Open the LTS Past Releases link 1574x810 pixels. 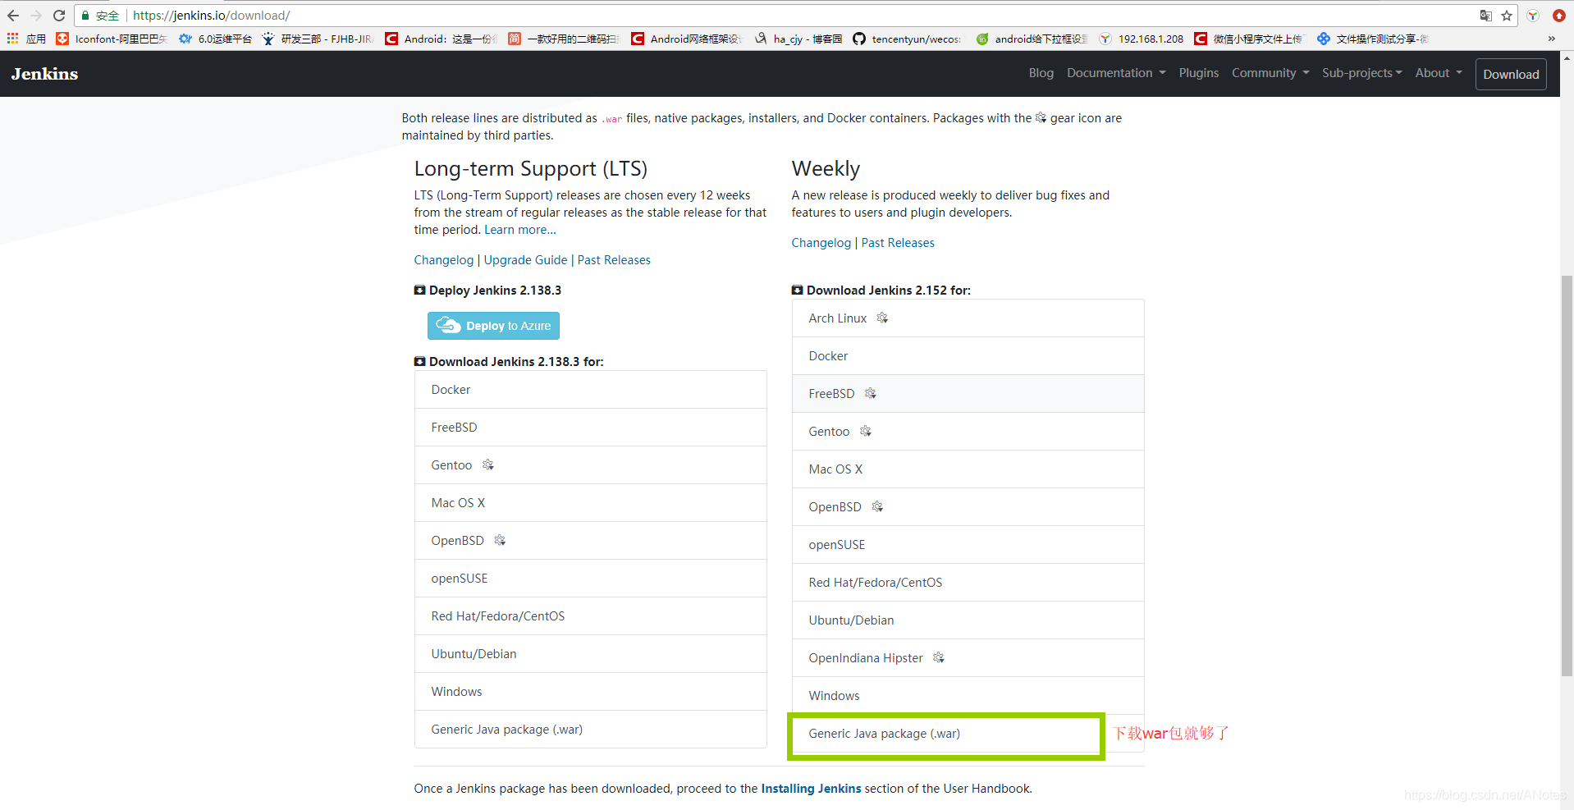pyautogui.click(x=614, y=260)
